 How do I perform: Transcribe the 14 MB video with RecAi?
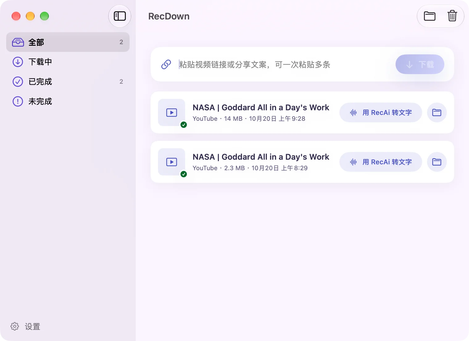pos(380,112)
